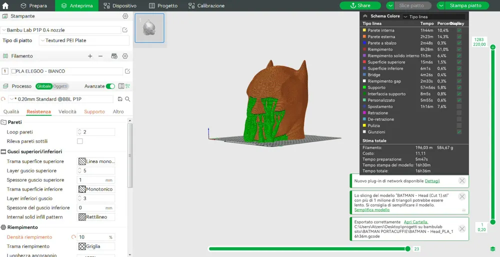Open the Schema Colore Tipo linea dropdown

(x=433, y=16)
